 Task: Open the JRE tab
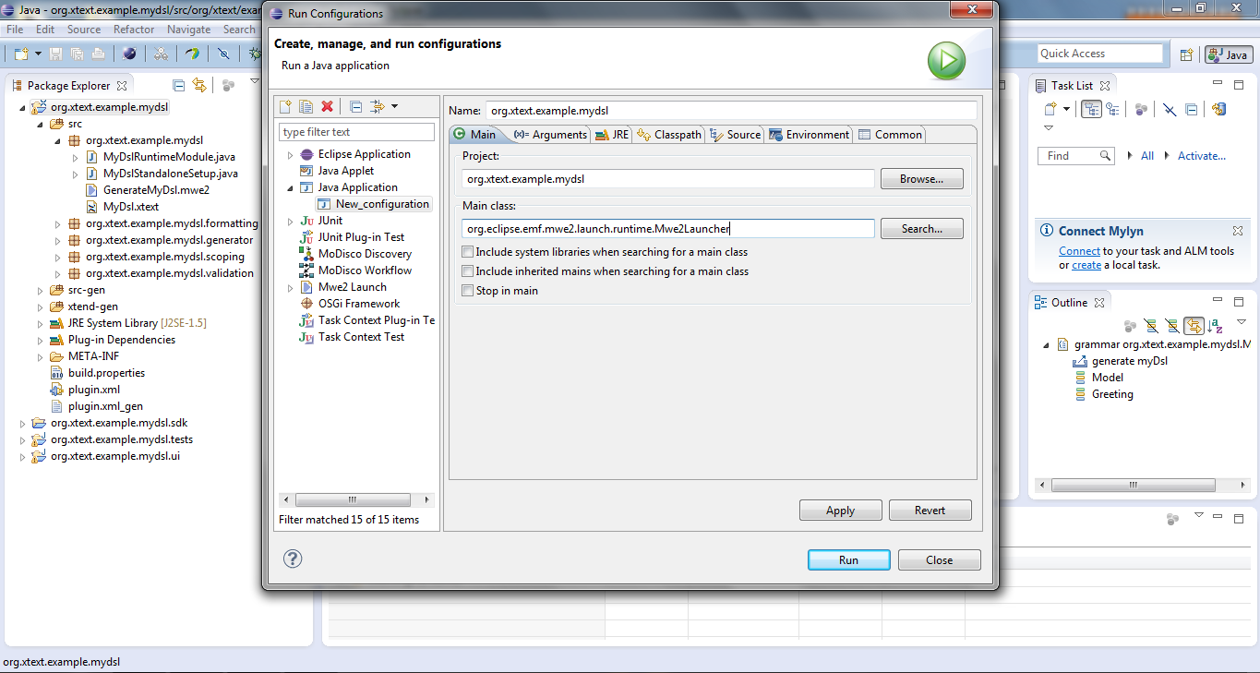tap(613, 135)
